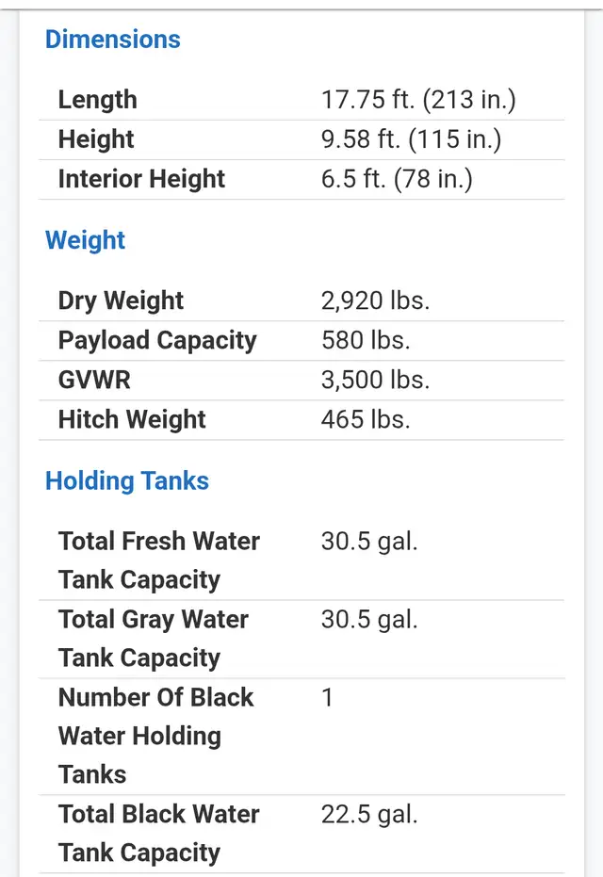Screen dimensions: 603x877
Task: Click the 17.75 ft. length value
Action: click(418, 100)
